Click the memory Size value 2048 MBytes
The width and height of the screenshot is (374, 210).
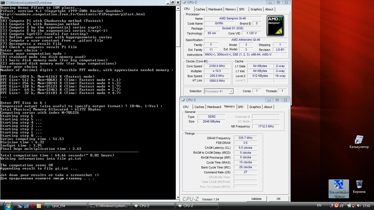(x=211, y=121)
